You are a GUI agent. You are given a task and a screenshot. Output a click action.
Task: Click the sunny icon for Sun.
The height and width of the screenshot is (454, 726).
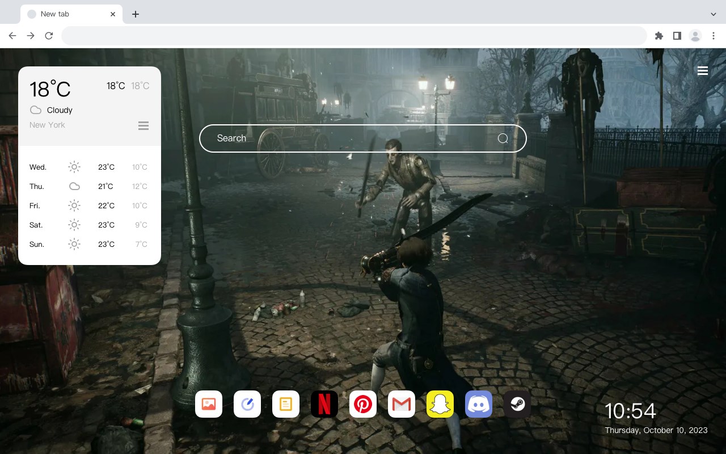(74, 244)
